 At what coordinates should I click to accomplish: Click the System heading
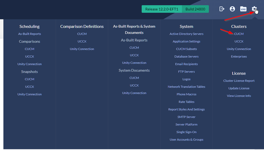(x=186, y=26)
